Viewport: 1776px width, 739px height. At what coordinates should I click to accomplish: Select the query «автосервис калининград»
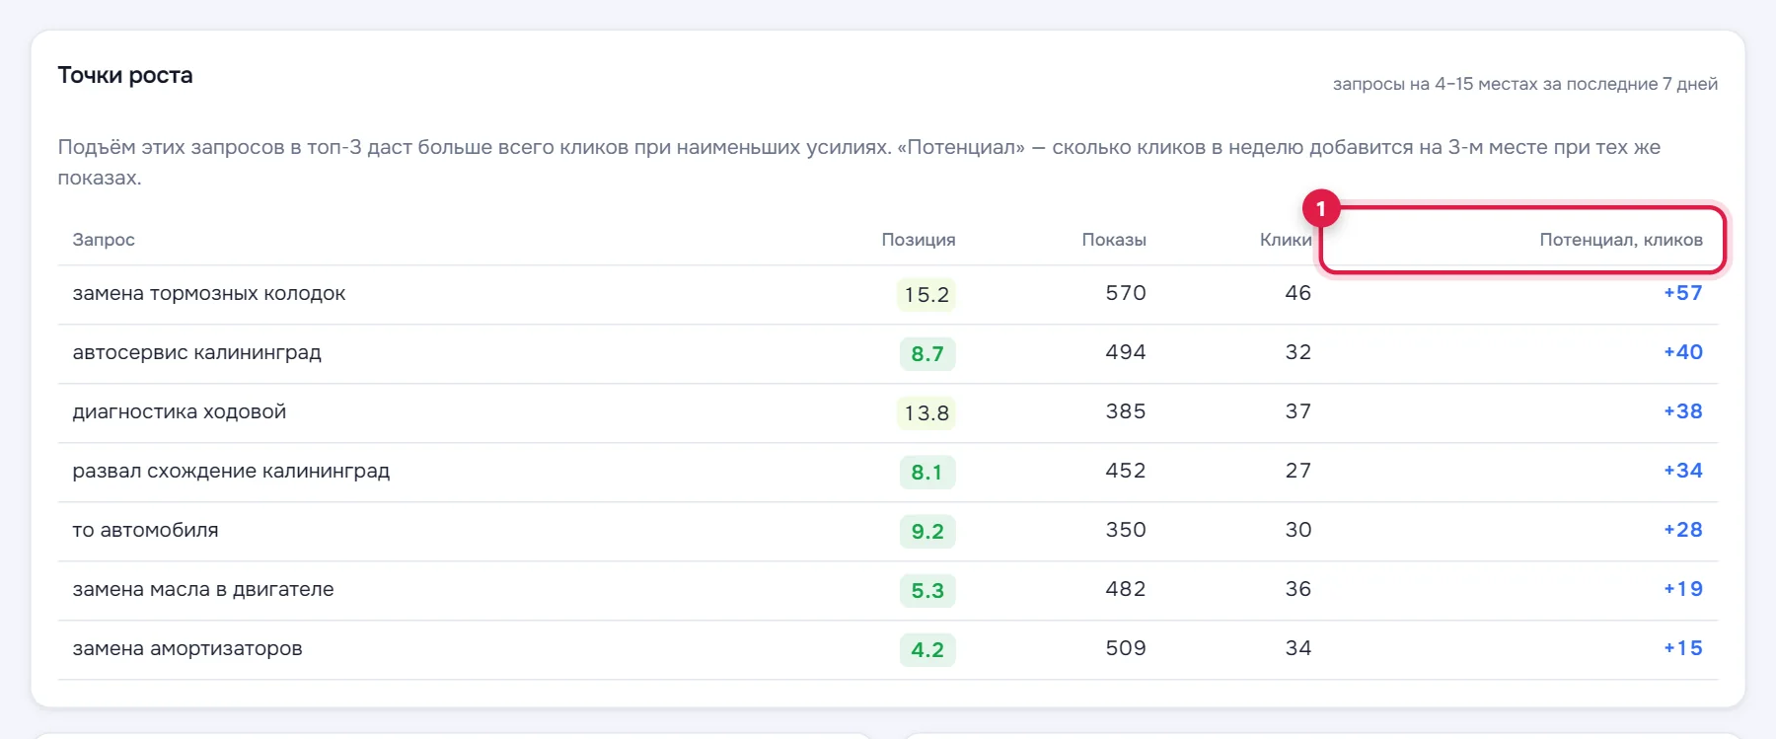pos(197,353)
